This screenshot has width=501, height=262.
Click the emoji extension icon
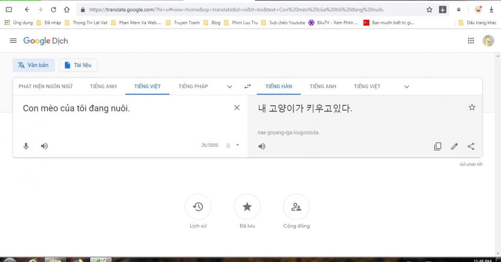coord(478,9)
